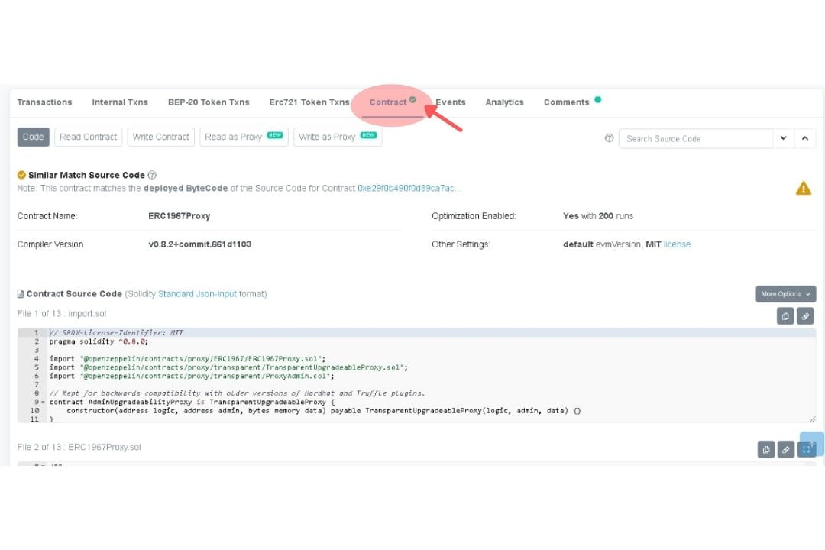The height and width of the screenshot is (550, 825).
Task: Jump to next search match arrow
Action: click(x=784, y=138)
